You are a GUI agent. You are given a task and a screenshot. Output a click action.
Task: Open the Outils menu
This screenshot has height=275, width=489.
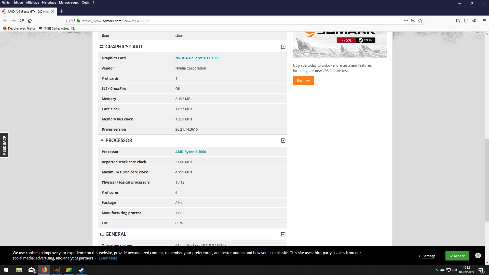86,3
